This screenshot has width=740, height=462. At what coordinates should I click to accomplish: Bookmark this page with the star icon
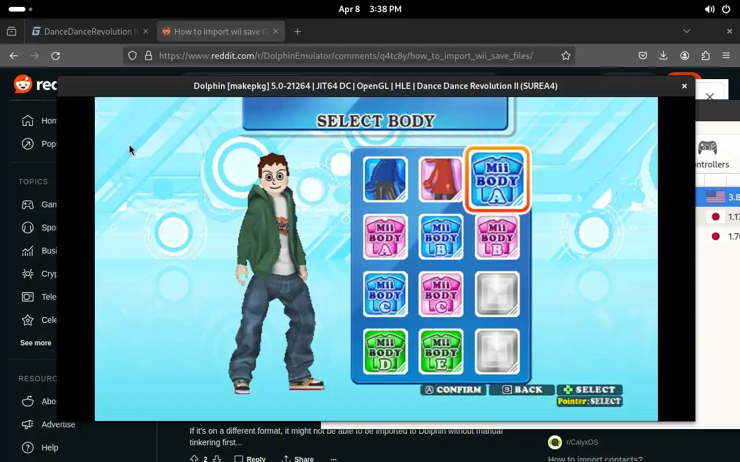pos(566,55)
